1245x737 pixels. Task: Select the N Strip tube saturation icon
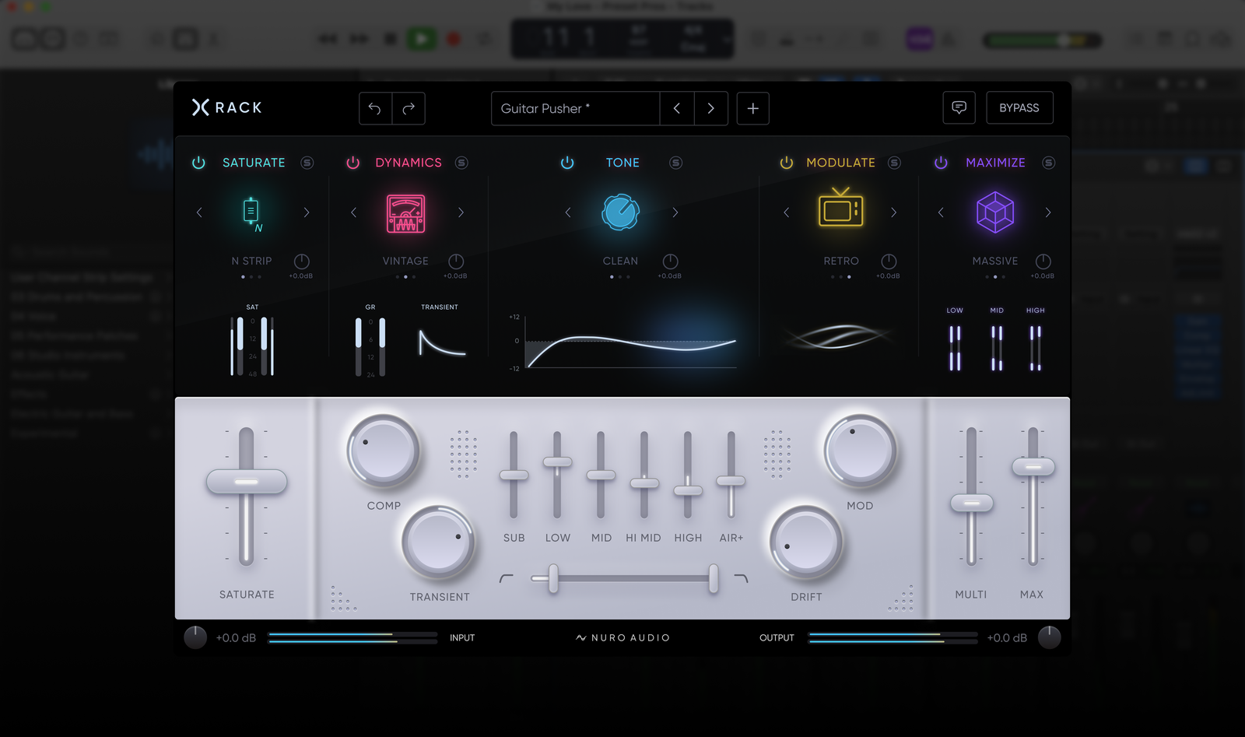tap(251, 212)
